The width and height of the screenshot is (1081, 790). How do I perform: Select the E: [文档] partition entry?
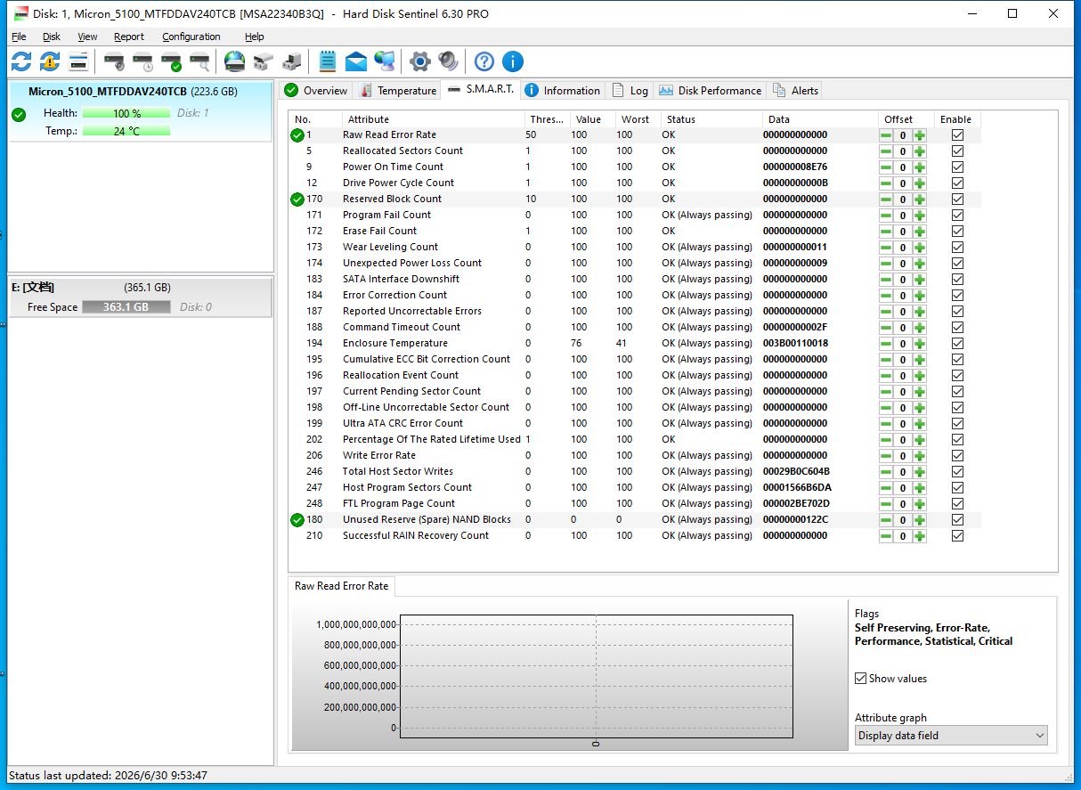tap(140, 297)
